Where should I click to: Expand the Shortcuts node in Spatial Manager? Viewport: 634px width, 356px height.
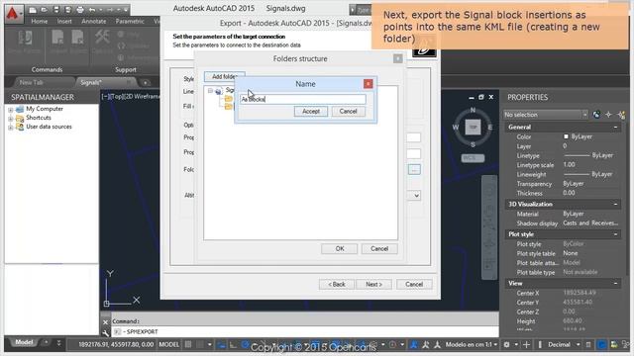[x=11, y=119]
